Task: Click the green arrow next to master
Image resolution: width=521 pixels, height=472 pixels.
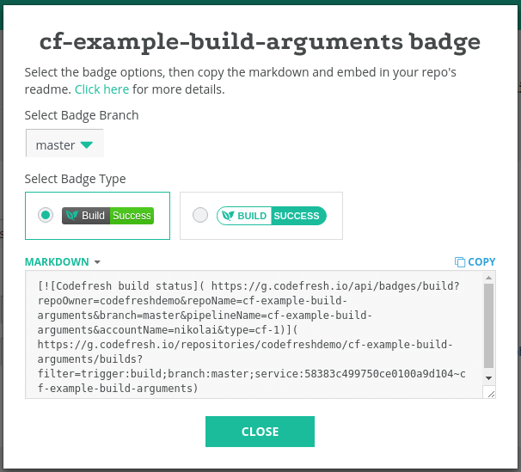Action: [x=87, y=144]
